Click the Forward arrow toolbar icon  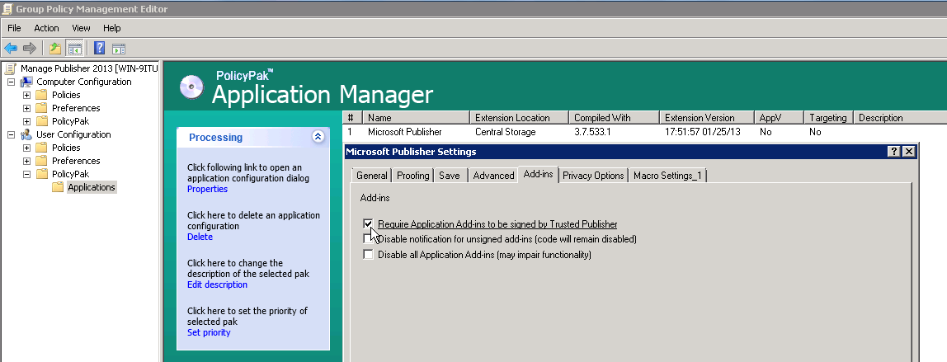tap(29, 49)
